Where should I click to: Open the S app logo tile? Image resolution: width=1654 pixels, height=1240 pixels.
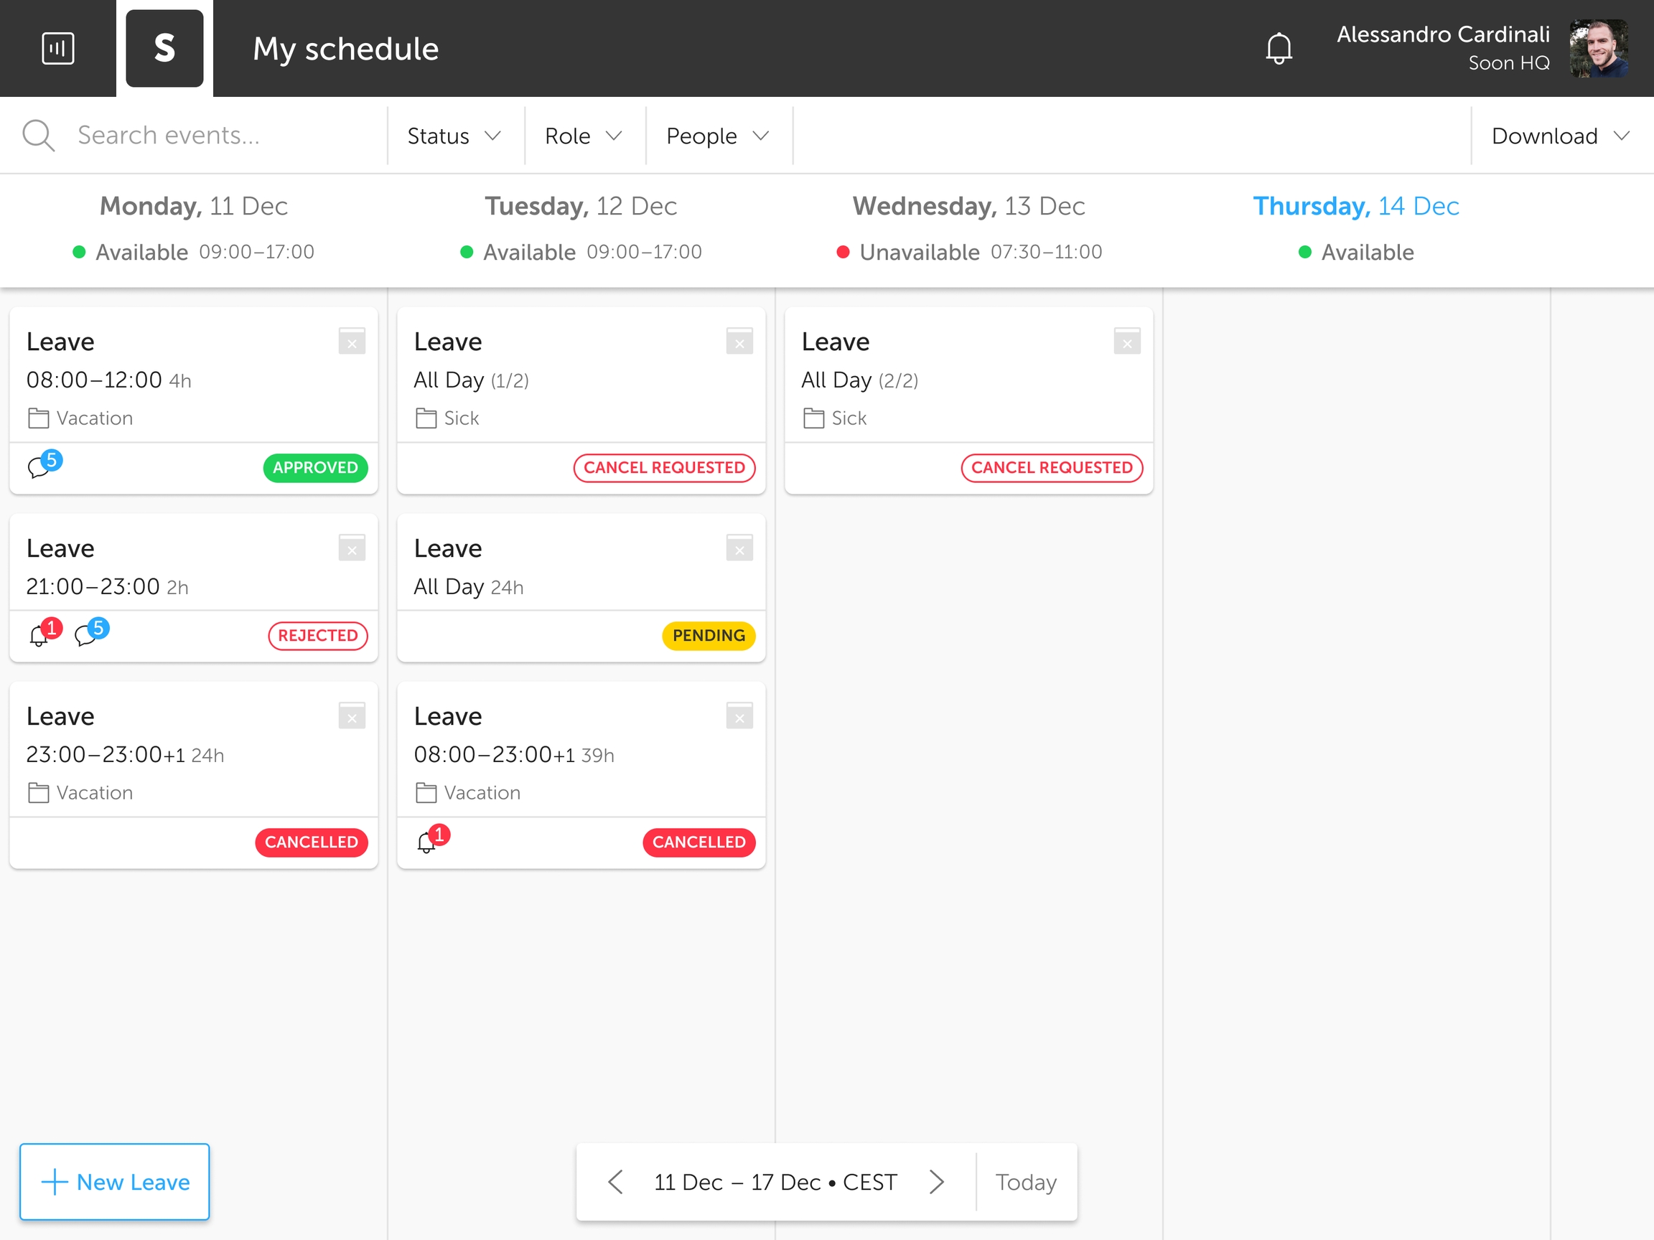tap(164, 49)
